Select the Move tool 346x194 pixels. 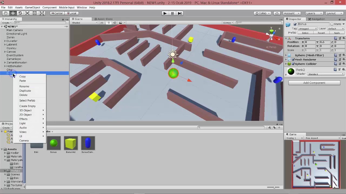click(x=13, y=13)
